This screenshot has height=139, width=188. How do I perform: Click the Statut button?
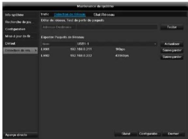pyautogui.click(x=126, y=134)
